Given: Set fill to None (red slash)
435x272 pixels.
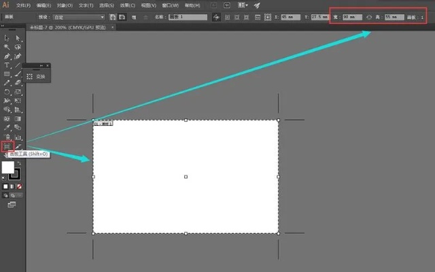Looking at the screenshot, I should point(19,186).
